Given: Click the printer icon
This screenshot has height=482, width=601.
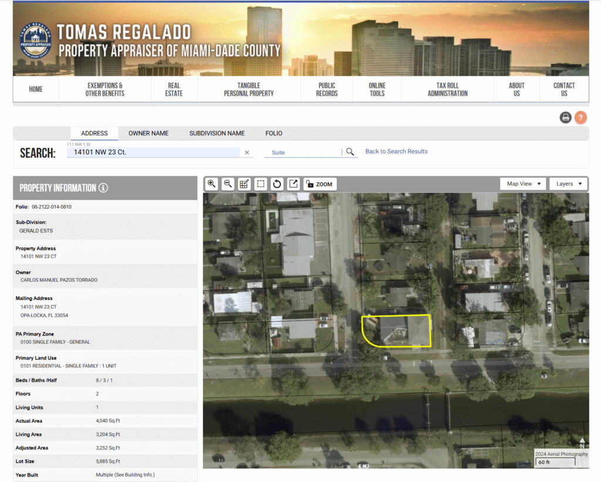Looking at the screenshot, I should [x=565, y=118].
